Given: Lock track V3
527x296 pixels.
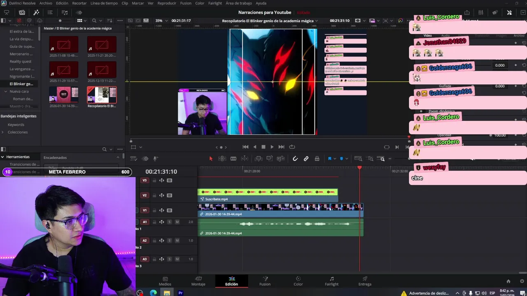Looking at the screenshot, I should coord(154,180).
